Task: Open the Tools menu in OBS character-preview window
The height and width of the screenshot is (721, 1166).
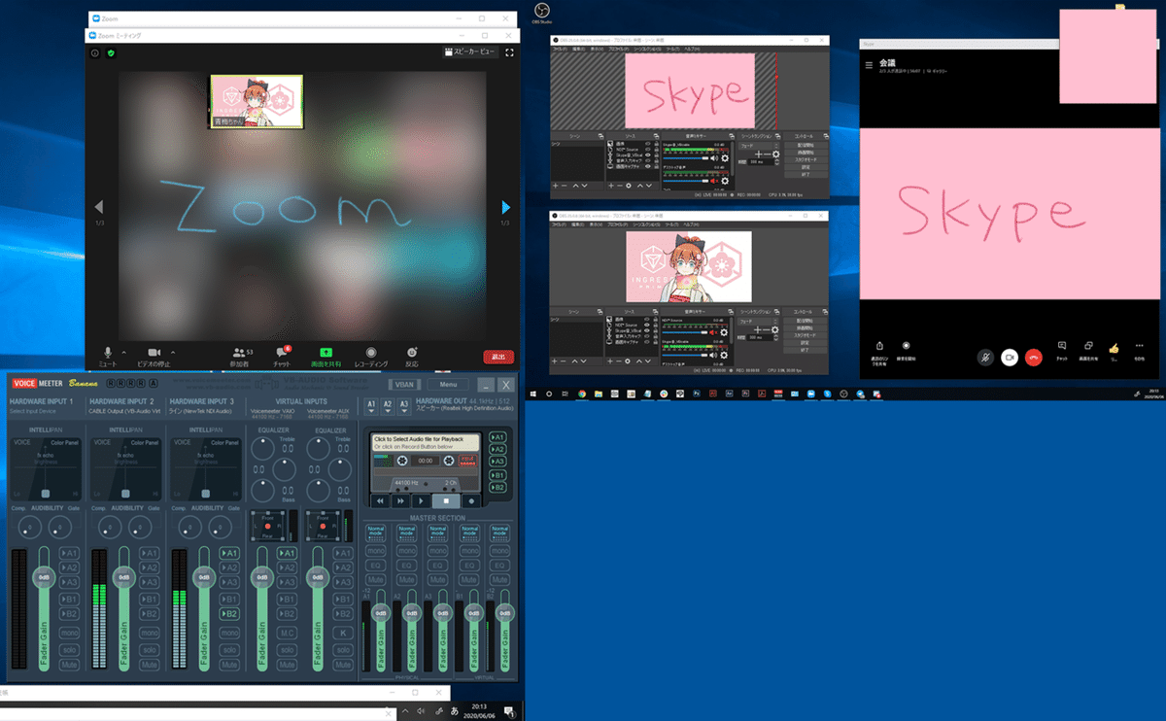Action: click(673, 223)
